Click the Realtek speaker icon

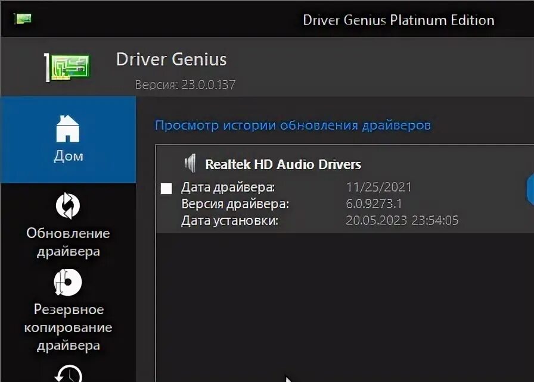[190, 163]
